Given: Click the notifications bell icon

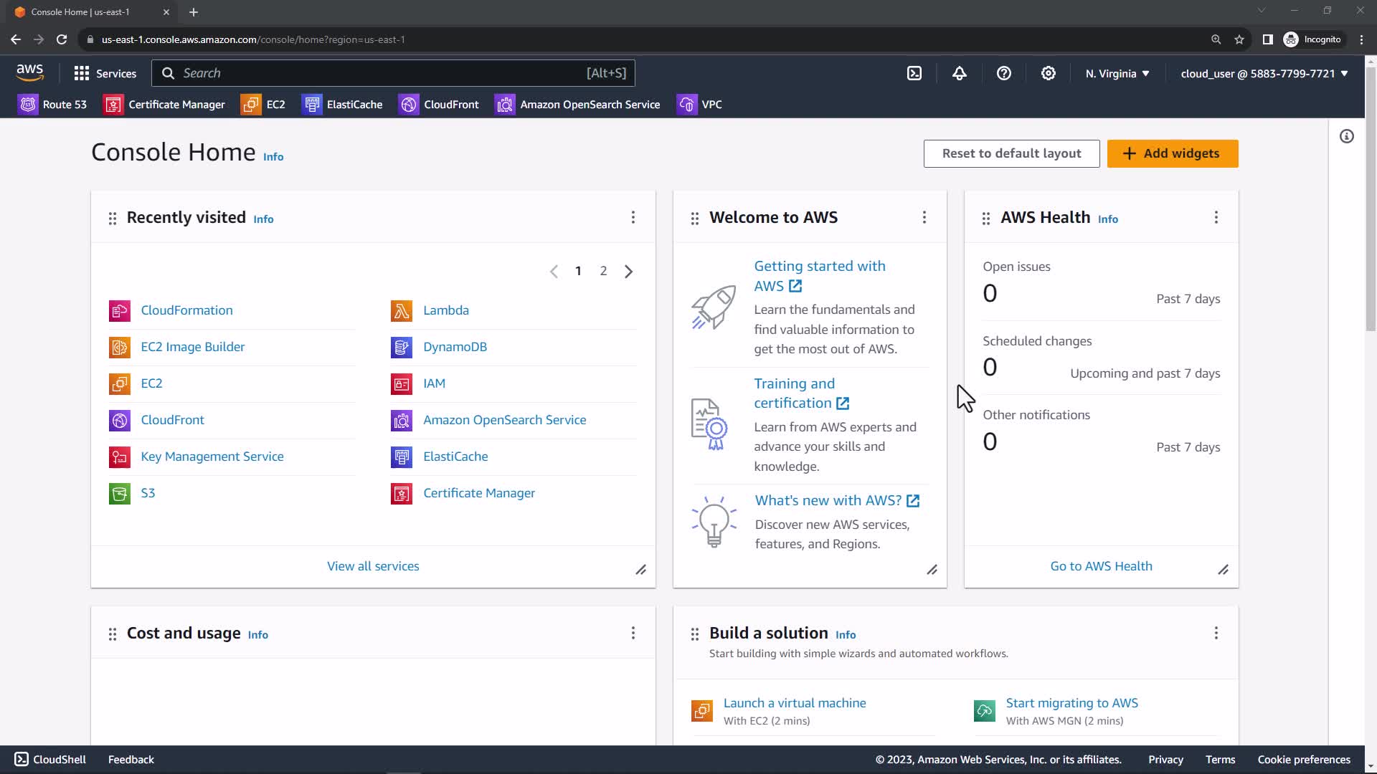Looking at the screenshot, I should (x=959, y=73).
